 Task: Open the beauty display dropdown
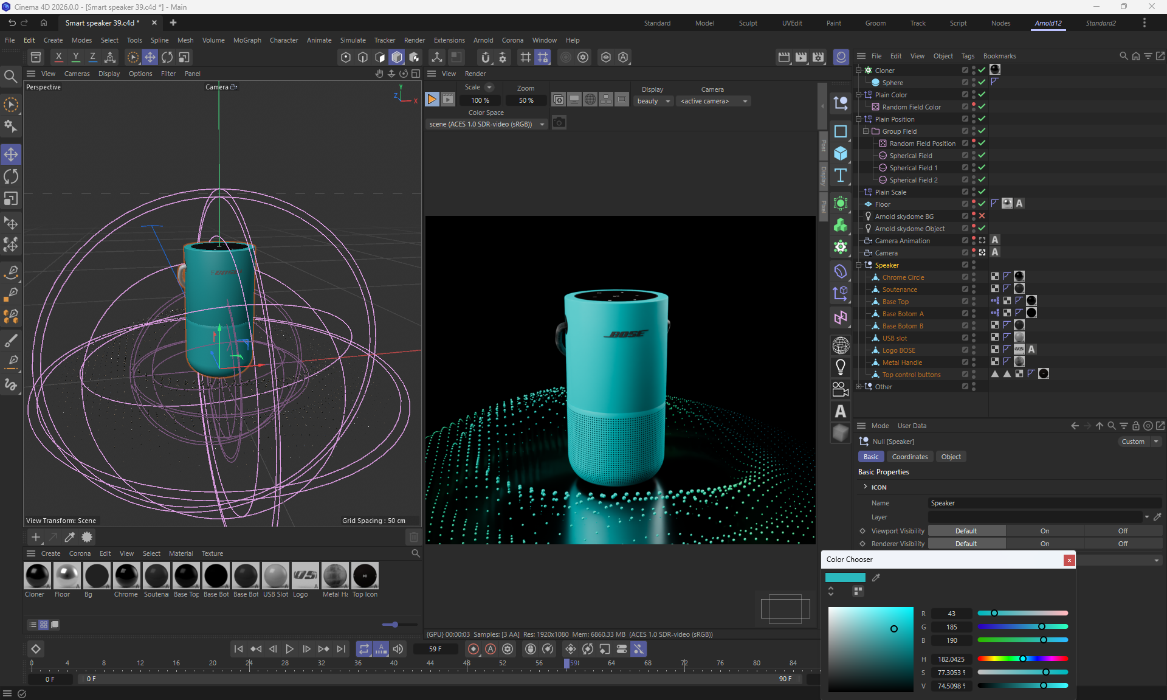click(653, 101)
